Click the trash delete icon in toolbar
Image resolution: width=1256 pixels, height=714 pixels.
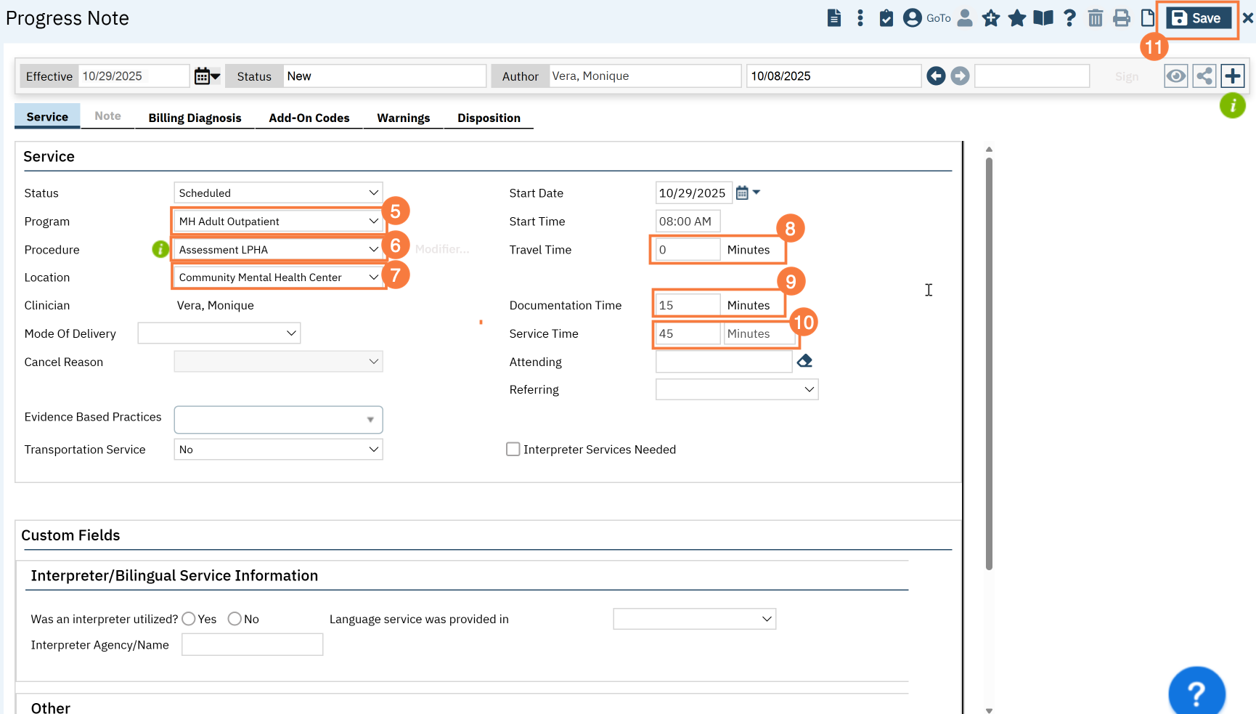point(1095,18)
